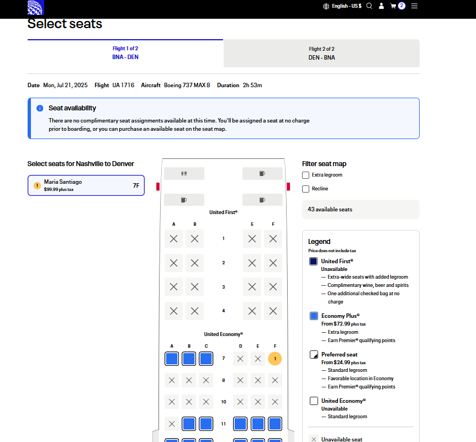Select Economy Plus seat 11C

click(x=206, y=424)
